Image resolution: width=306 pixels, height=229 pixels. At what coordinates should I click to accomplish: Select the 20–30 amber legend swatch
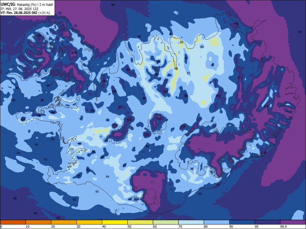pyautogui.click(x=64, y=222)
